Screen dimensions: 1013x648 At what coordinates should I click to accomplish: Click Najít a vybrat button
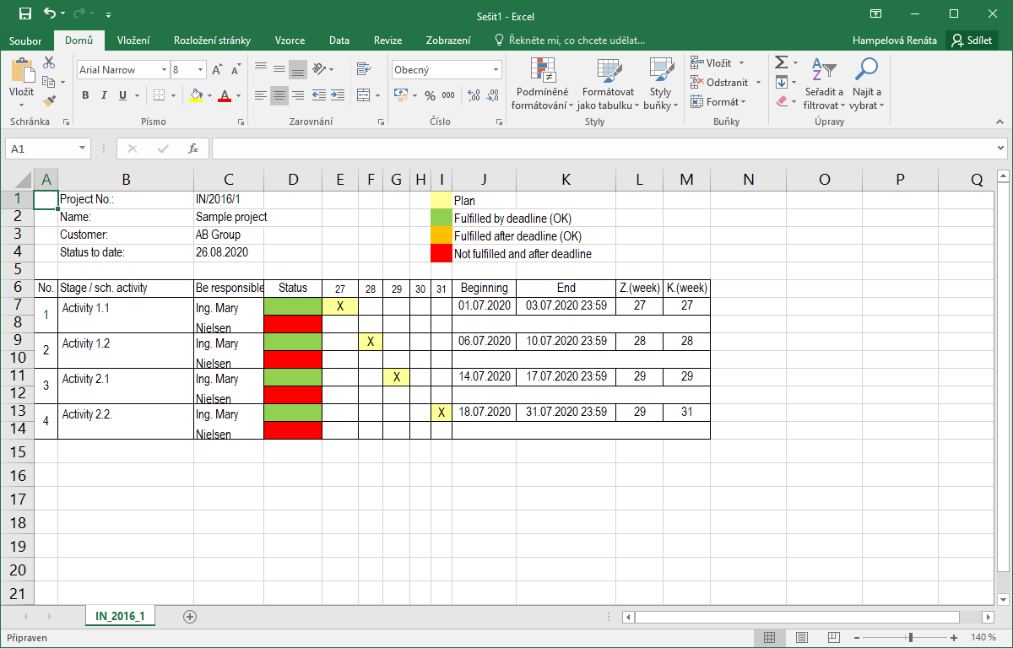(x=867, y=84)
